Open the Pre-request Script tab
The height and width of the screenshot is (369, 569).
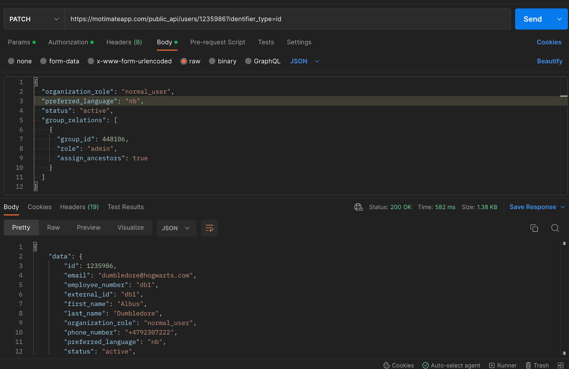pyautogui.click(x=218, y=42)
